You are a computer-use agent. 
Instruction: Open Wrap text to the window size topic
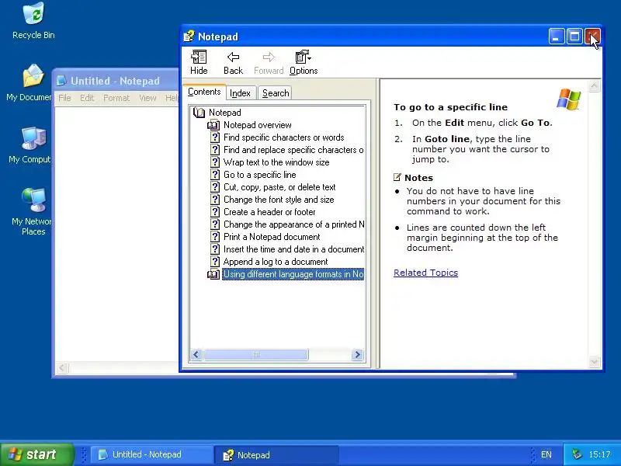point(276,162)
